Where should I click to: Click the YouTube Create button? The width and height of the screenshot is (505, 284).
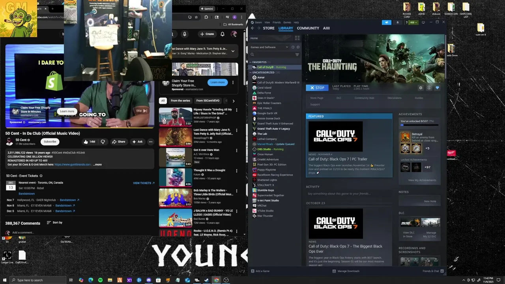coord(207,34)
